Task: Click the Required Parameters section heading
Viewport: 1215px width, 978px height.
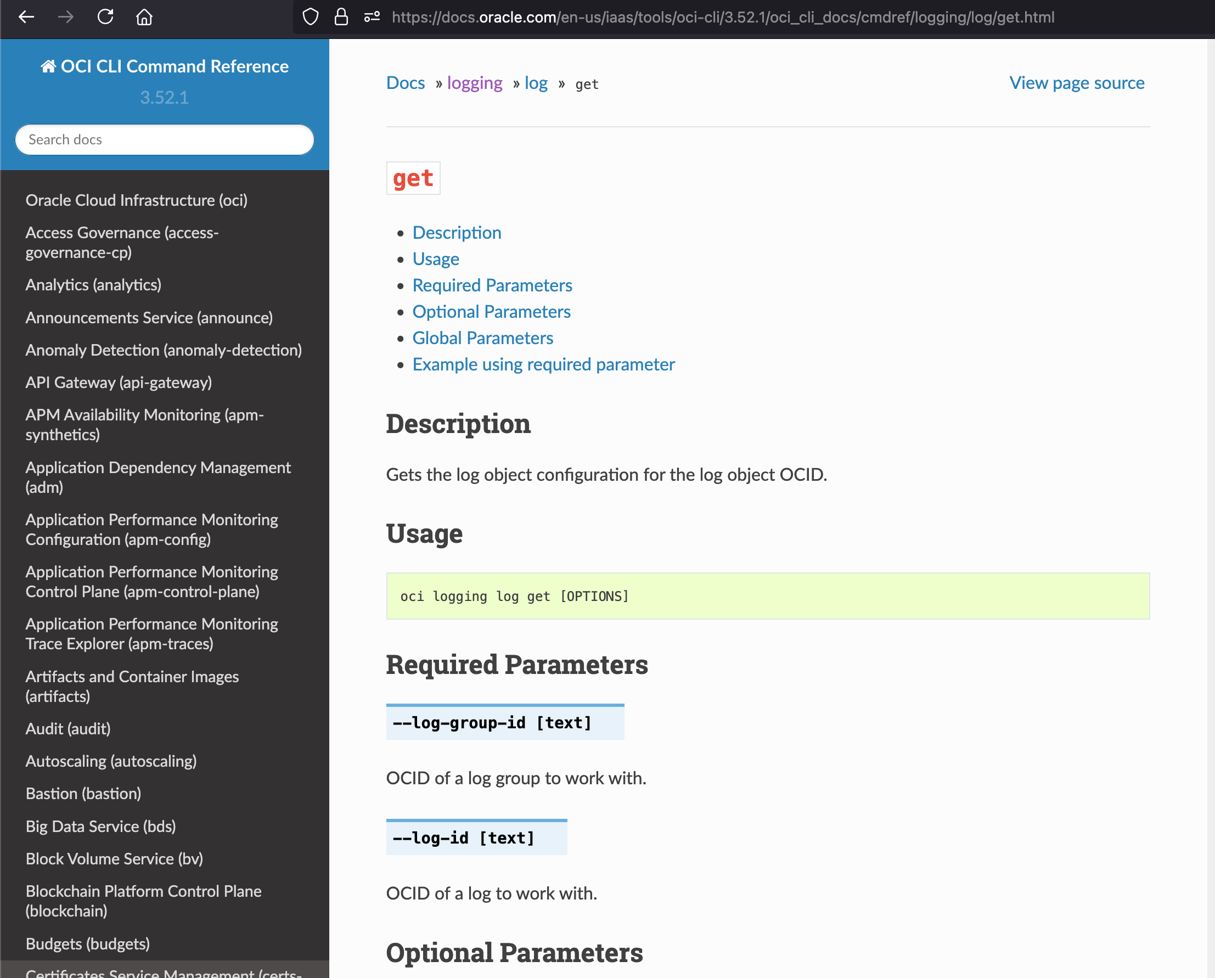Action: tap(517, 665)
